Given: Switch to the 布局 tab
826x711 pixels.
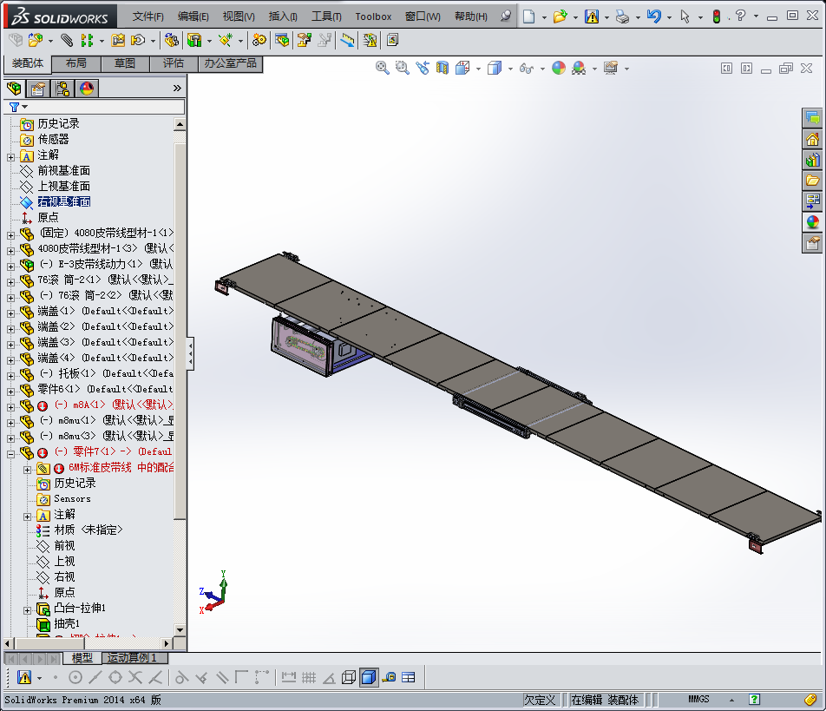Looking at the screenshot, I should (x=76, y=63).
